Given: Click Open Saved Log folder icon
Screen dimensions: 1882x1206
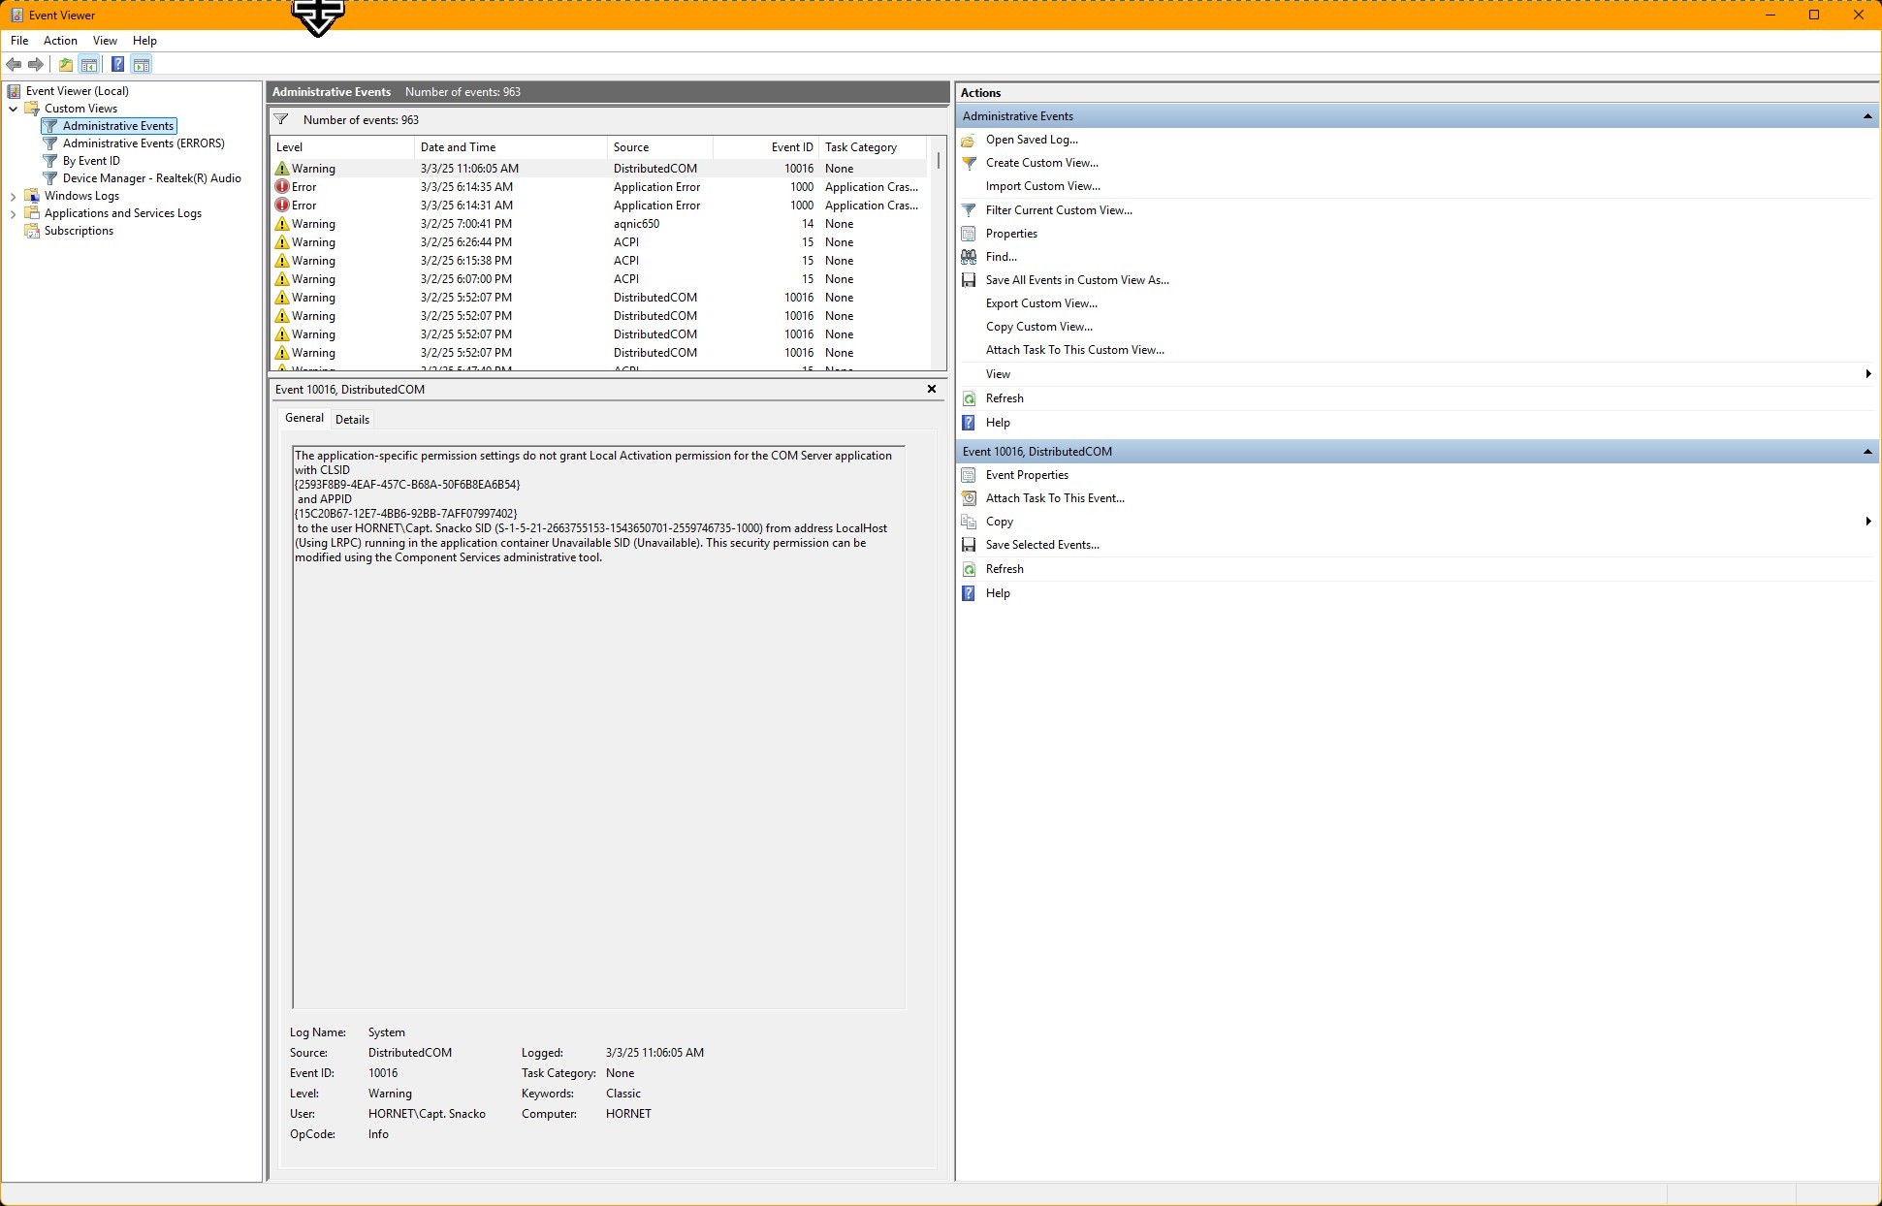Looking at the screenshot, I should point(969,140).
